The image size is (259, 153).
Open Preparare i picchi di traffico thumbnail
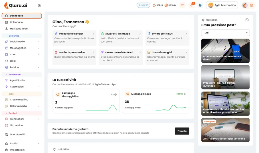tap(225, 77)
